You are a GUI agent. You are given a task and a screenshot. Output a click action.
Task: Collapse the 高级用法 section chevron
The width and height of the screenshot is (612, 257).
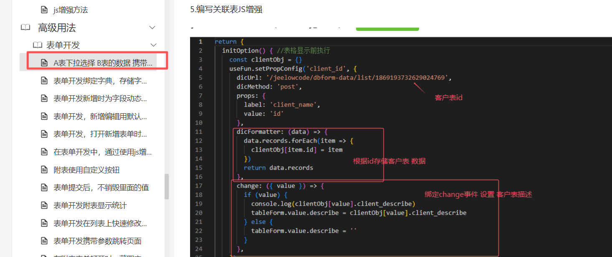[x=152, y=28]
